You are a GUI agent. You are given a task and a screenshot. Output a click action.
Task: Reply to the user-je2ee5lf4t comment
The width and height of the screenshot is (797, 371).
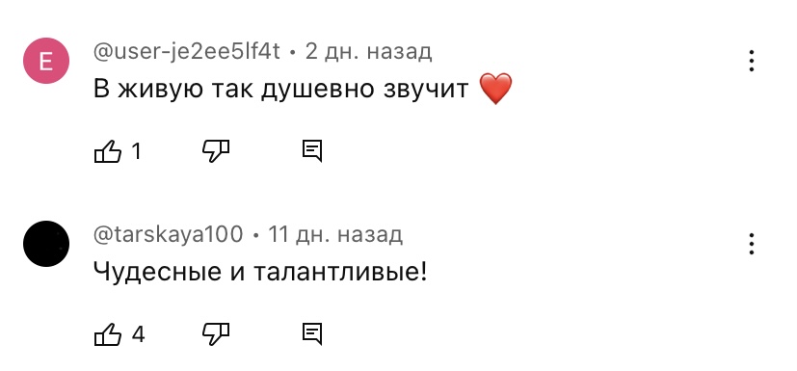312,151
